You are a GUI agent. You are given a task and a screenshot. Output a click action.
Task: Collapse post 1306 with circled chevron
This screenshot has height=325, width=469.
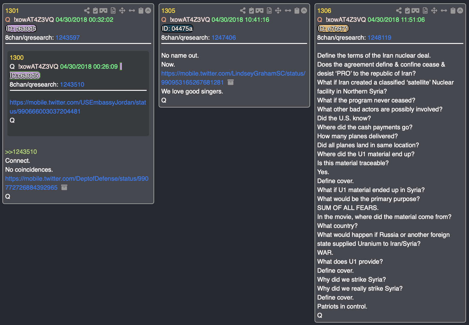coord(460,10)
